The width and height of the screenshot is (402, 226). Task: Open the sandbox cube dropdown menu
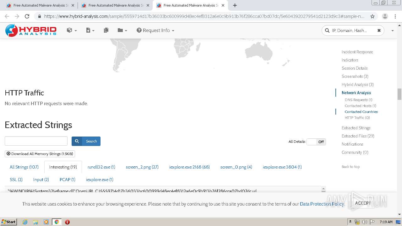(x=72, y=30)
